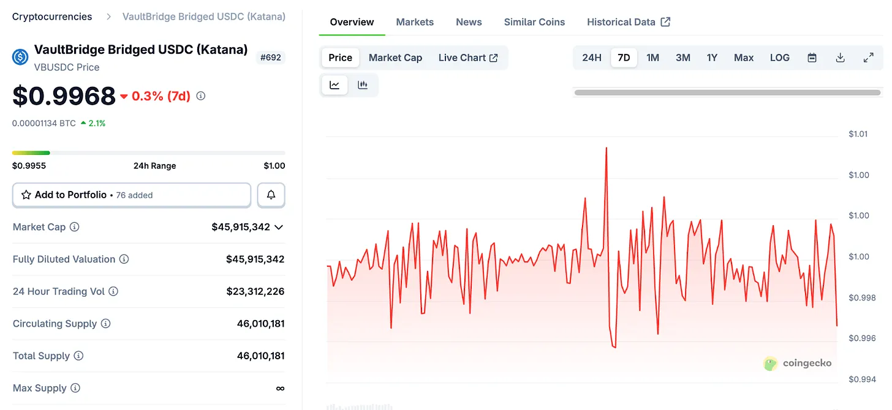Image resolution: width=892 pixels, height=410 pixels.
Task: Open the Cryptocurrencies breadcrumb link
Action: (x=52, y=17)
